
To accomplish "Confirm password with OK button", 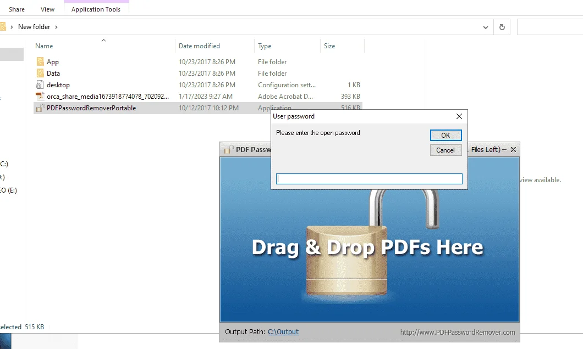I will coord(446,136).
